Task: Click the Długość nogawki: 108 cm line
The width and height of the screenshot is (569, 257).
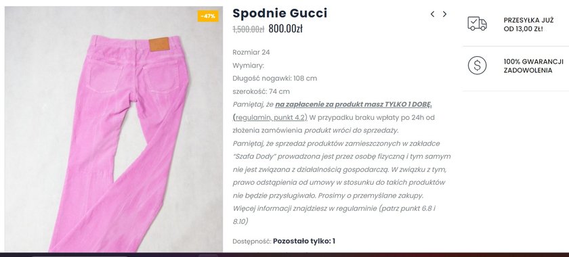Action: point(275,78)
